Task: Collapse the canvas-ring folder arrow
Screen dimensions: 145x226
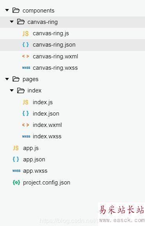Action: tap(12, 22)
